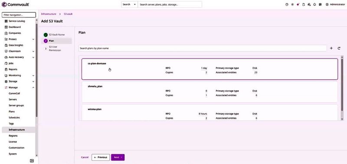Click the file download icon in header
The image size is (347, 164).
303,4
